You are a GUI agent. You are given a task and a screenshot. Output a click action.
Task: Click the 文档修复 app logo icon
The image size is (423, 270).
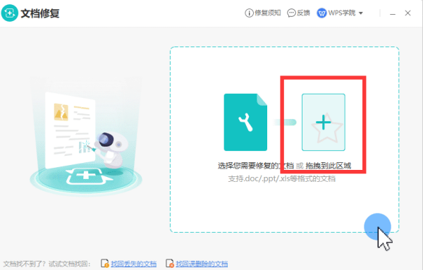(x=10, y=13)
